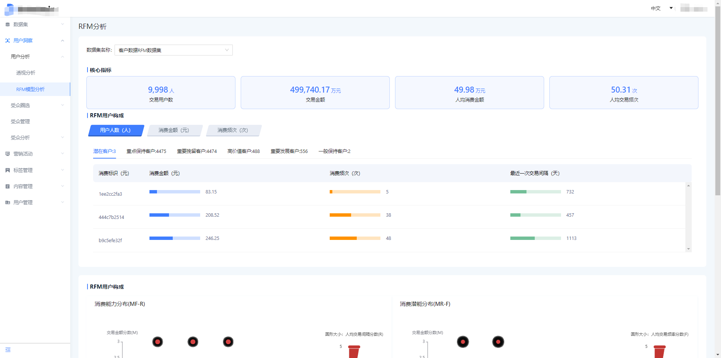Click the 消费能力分布(MF-R) chart title
721x358 pixels.
click(x=120, y=304)
